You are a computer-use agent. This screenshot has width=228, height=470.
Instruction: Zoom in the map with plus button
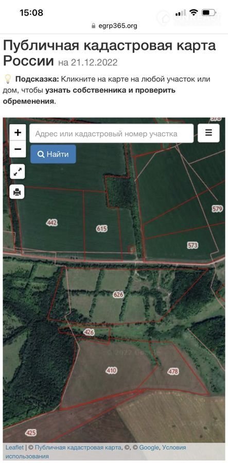(17, 133)
